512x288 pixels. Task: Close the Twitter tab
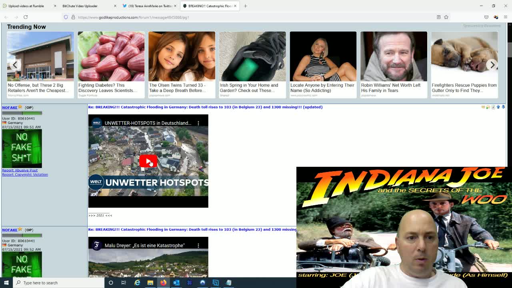pos(175,6)
